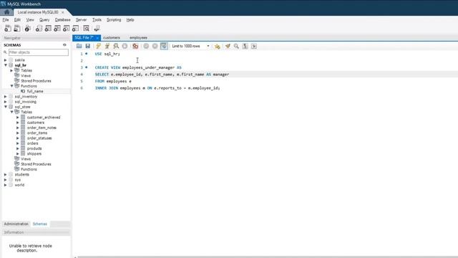Open the Server menu

tap(81, 20)
